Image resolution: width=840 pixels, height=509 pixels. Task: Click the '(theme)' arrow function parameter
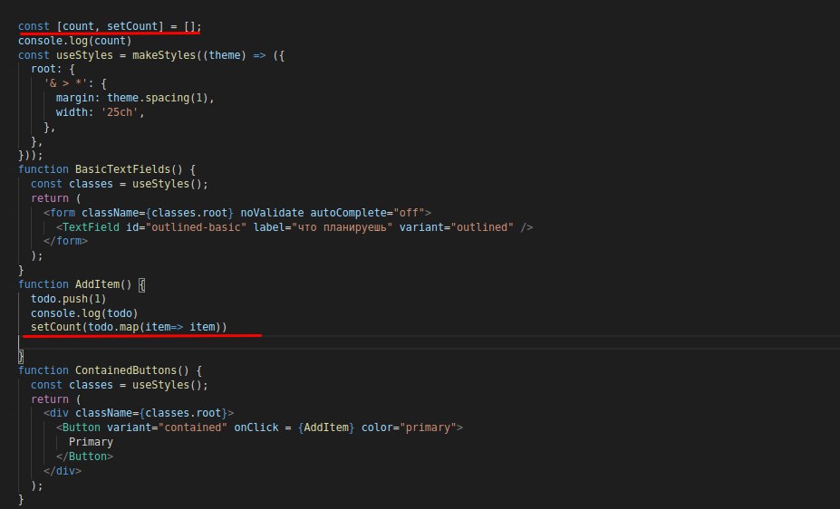pyautogui.click(x=224, y=55)
